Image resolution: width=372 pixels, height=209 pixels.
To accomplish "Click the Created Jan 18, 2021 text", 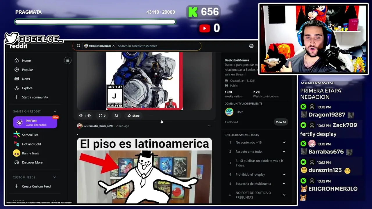I will (242, 81).
